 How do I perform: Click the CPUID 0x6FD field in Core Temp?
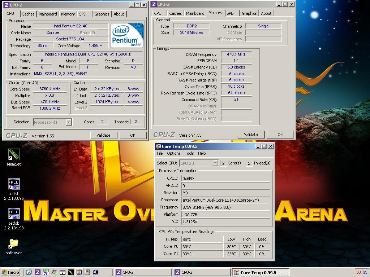(225, 178)
